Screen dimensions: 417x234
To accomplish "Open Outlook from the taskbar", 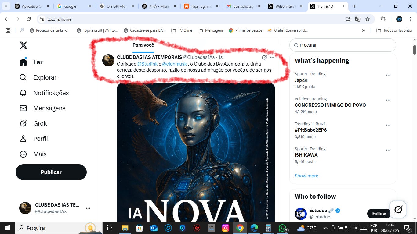I will pos(154,228).
